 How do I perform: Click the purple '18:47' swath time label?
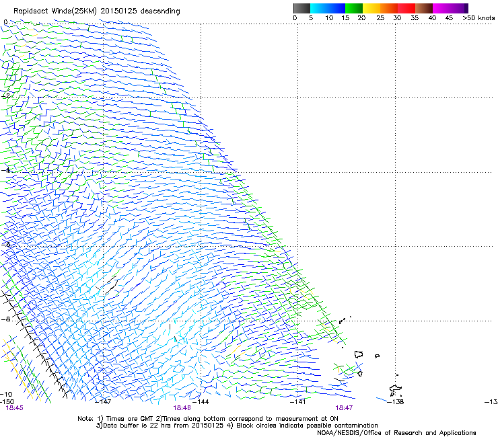click(344, 408)
